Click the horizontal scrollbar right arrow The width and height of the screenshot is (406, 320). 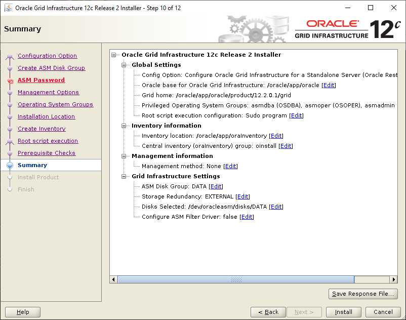393,279
